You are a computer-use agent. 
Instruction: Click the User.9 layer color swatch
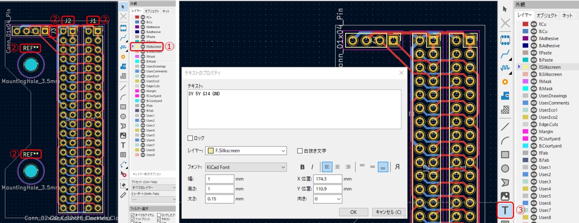(x=137, y=155)
